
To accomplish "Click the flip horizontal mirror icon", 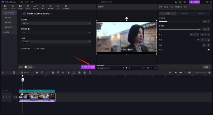I will [204, 45].
